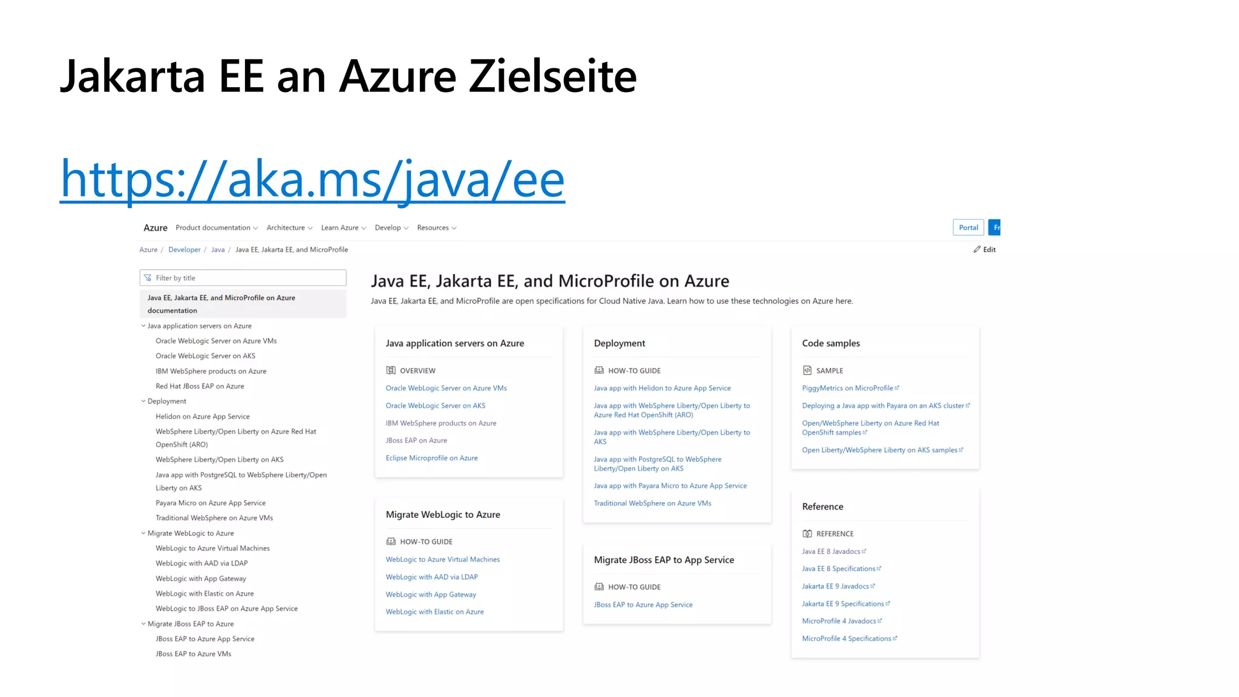
Task: Open Oracle WebLogic Server on Azure VMs sidebar item
Action: pyautogui.click(x=216, y=341)
